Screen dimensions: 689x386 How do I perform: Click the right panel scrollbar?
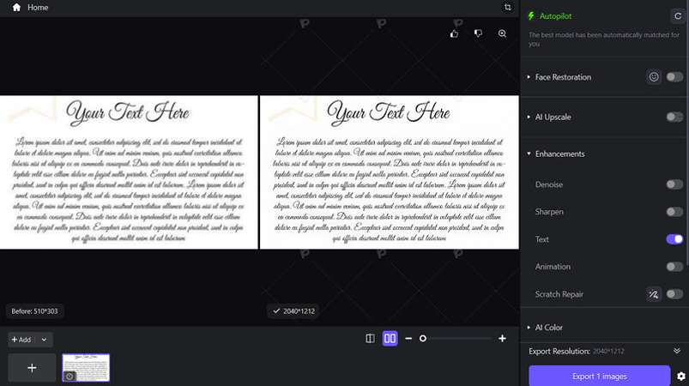coord(687,132)
